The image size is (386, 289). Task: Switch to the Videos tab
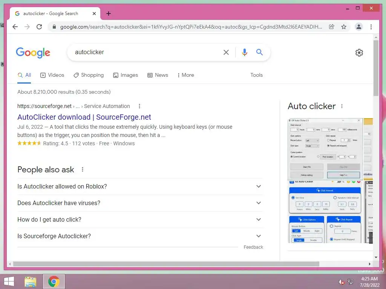(52, 75)
